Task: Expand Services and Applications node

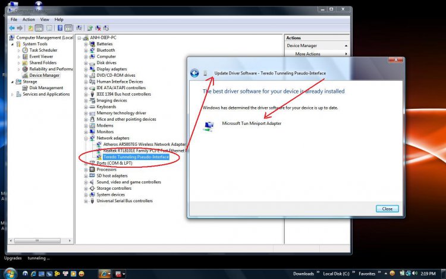Action: pyautogui.click(x=12, y=94)
